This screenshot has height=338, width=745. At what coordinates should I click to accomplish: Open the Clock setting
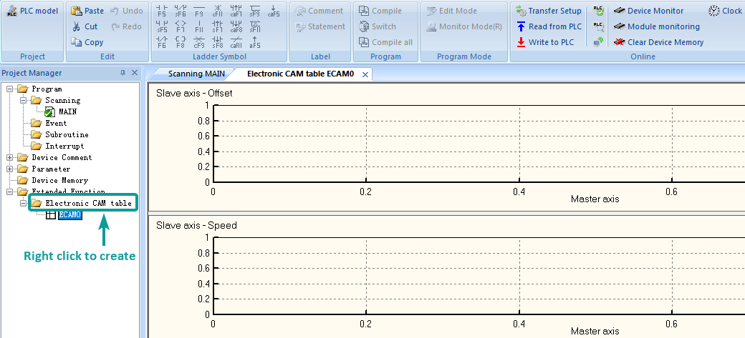[x=725, y=11]
